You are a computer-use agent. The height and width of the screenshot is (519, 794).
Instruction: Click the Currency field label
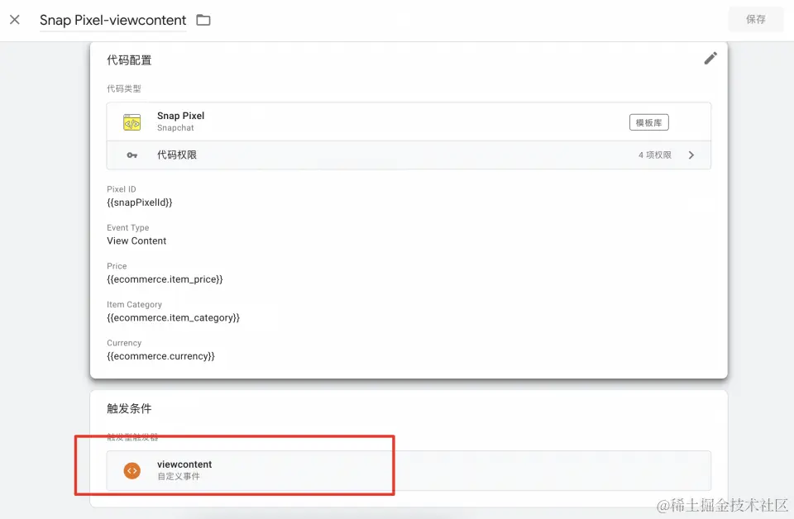124,343
